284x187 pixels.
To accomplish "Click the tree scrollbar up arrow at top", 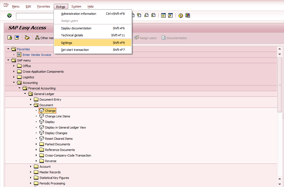I will [x=280, y=49].
